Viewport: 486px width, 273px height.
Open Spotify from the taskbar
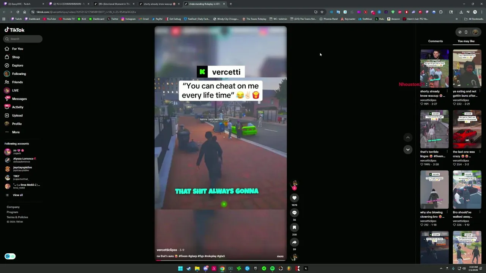point(272,268)
